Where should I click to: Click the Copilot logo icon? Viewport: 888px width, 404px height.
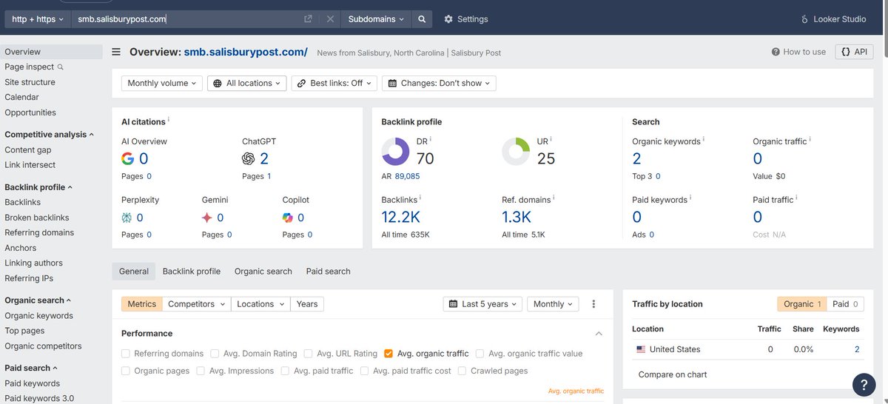coord(288,218)
